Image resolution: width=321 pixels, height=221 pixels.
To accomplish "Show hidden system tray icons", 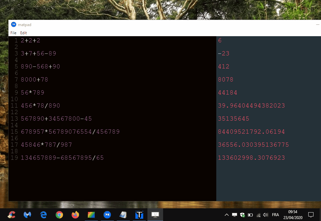I will [227, 215].
